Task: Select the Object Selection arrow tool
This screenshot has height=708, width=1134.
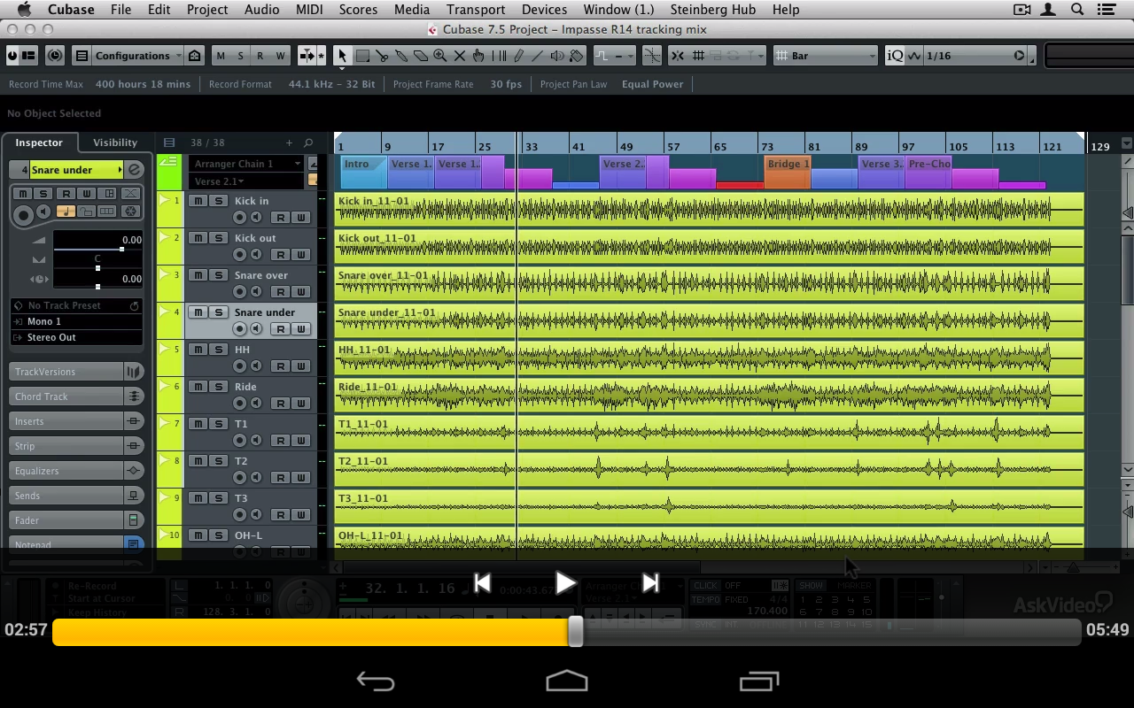Action: click(x=342, y=56)
